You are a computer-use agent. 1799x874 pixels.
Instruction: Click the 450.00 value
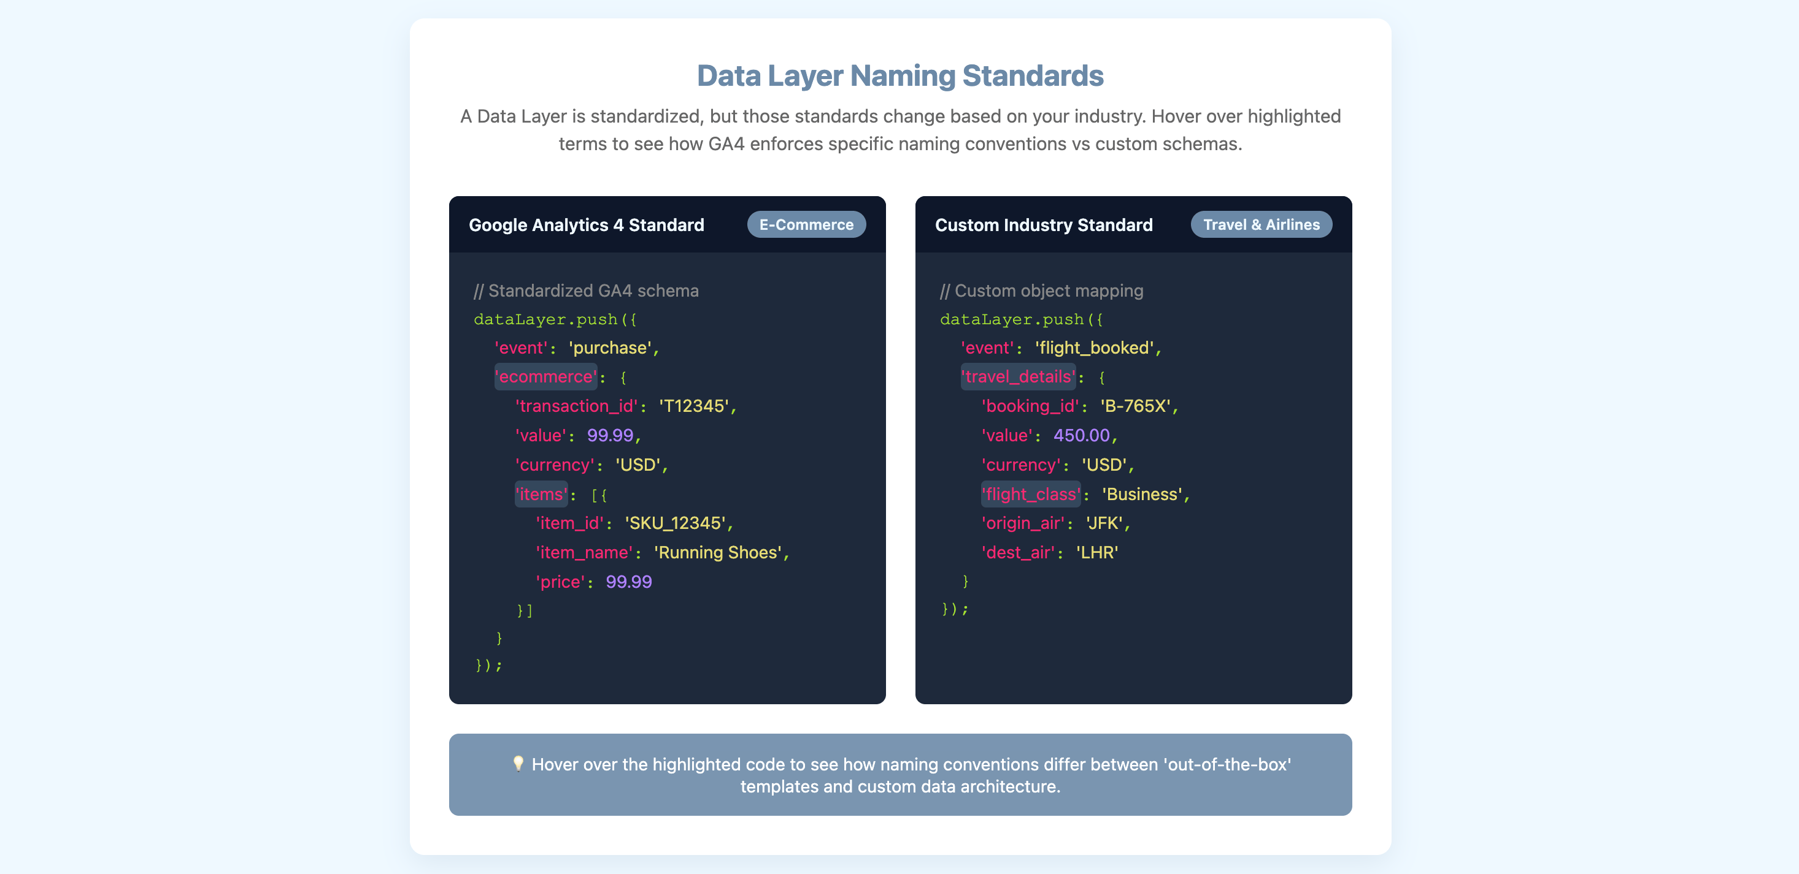click(1081, 435)
